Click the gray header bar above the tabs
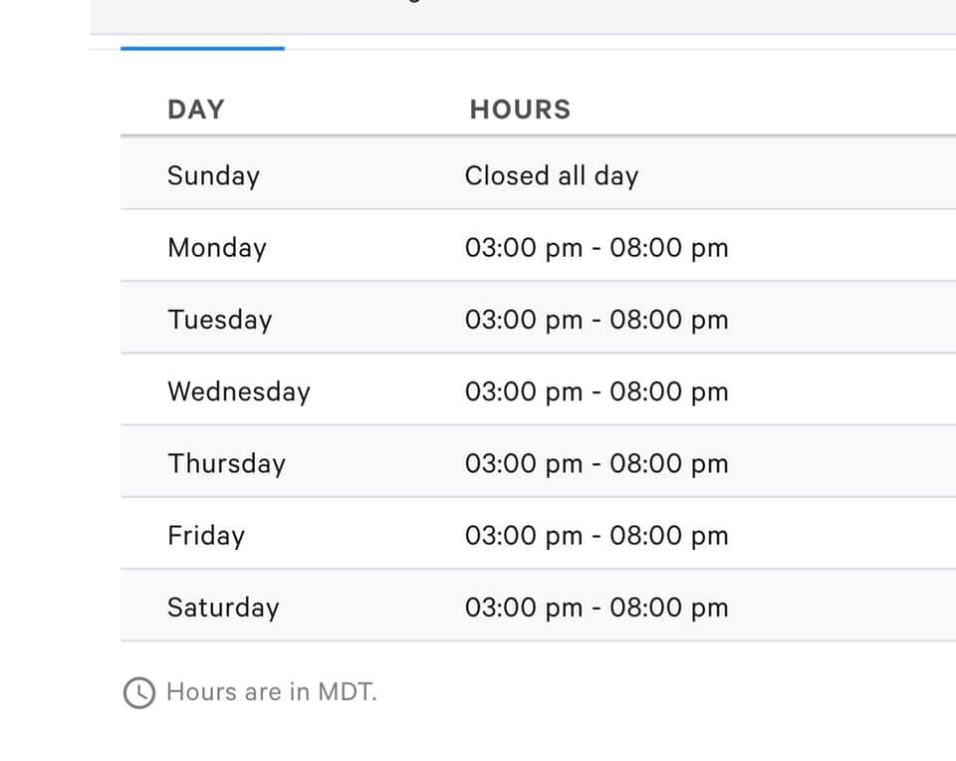The image size is (956, 761). click(523, 17)
